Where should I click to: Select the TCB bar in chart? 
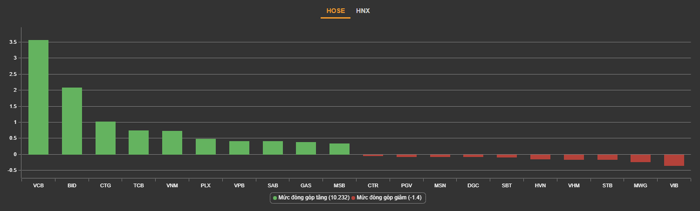click(x=138, y=142)
